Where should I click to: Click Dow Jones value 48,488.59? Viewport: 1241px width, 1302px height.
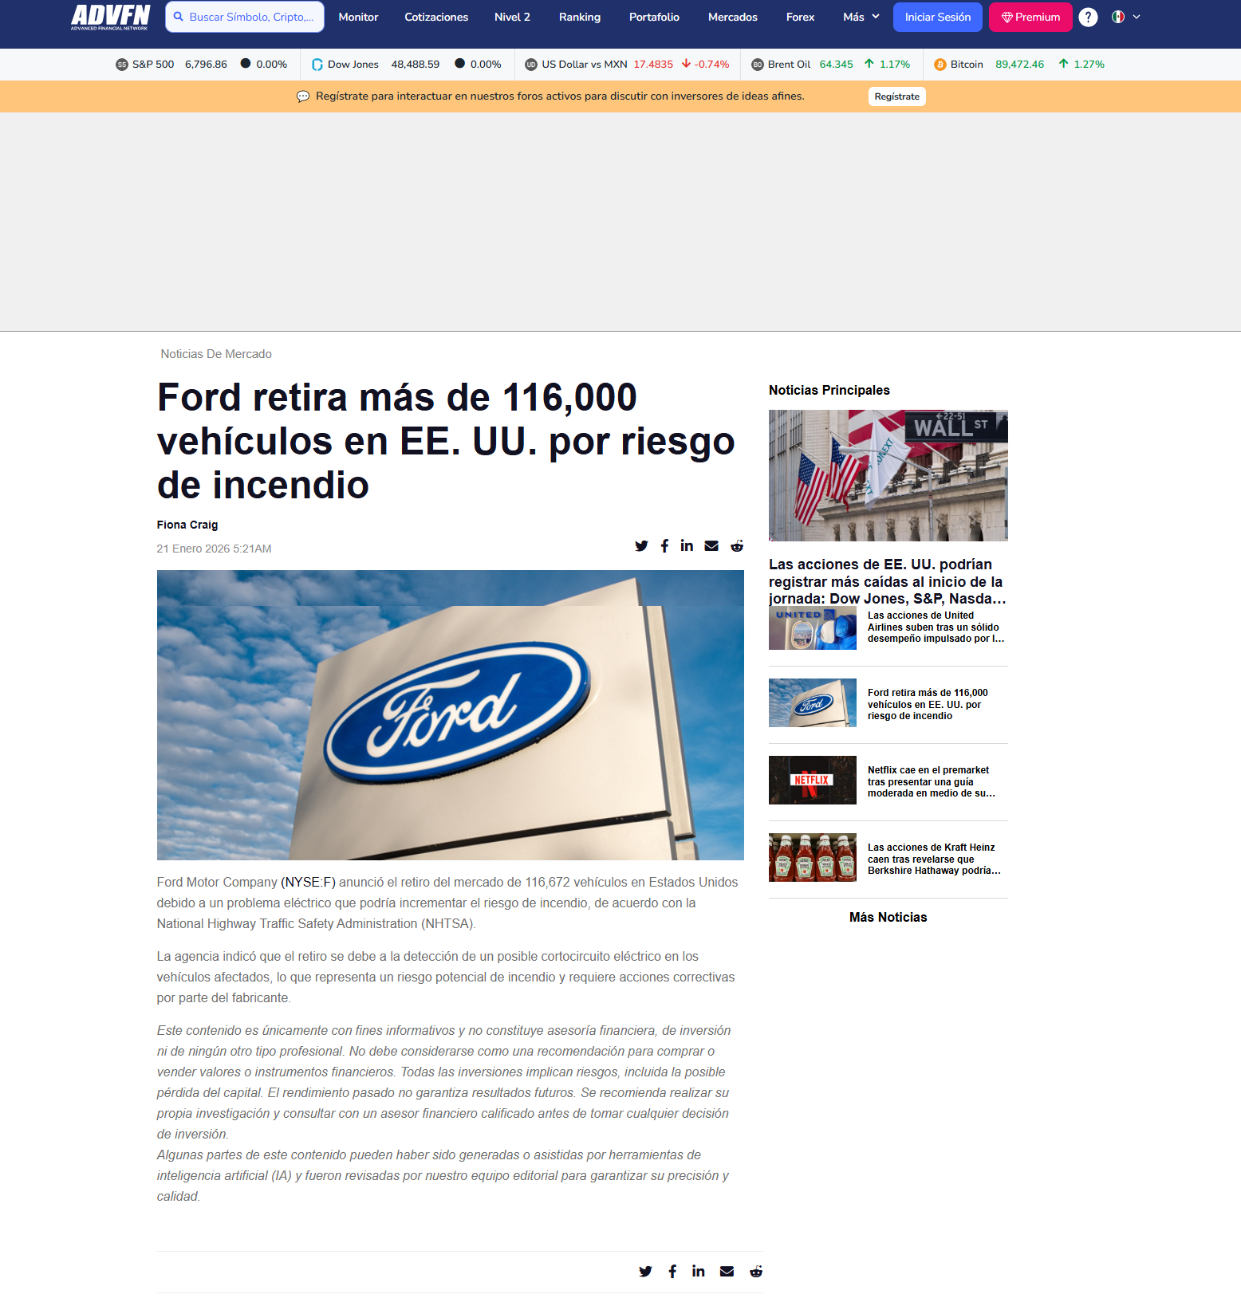(416, 65)
